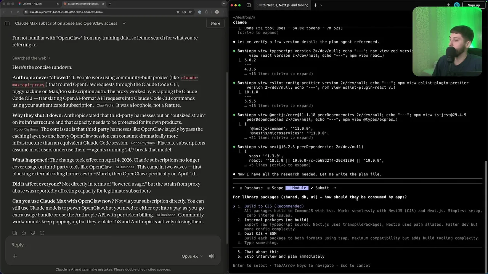The height and width of the screenshot is (274, 488).
Task: Click the site info icon beside the URL
Action: [26, 12]
